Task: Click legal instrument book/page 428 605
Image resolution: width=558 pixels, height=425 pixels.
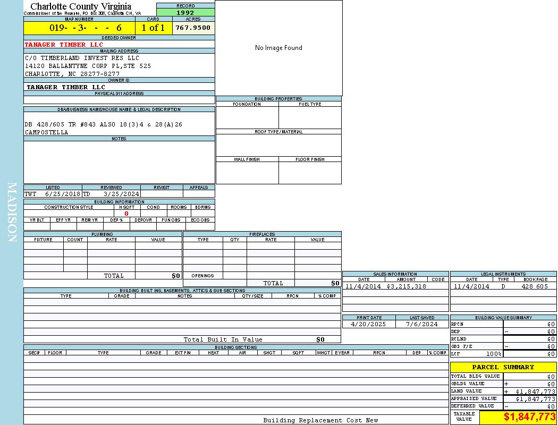Action: coord(534,286)
